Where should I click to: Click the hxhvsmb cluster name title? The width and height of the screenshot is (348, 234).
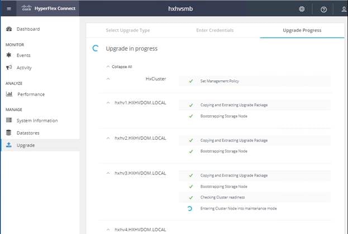[x=180, y=8]
